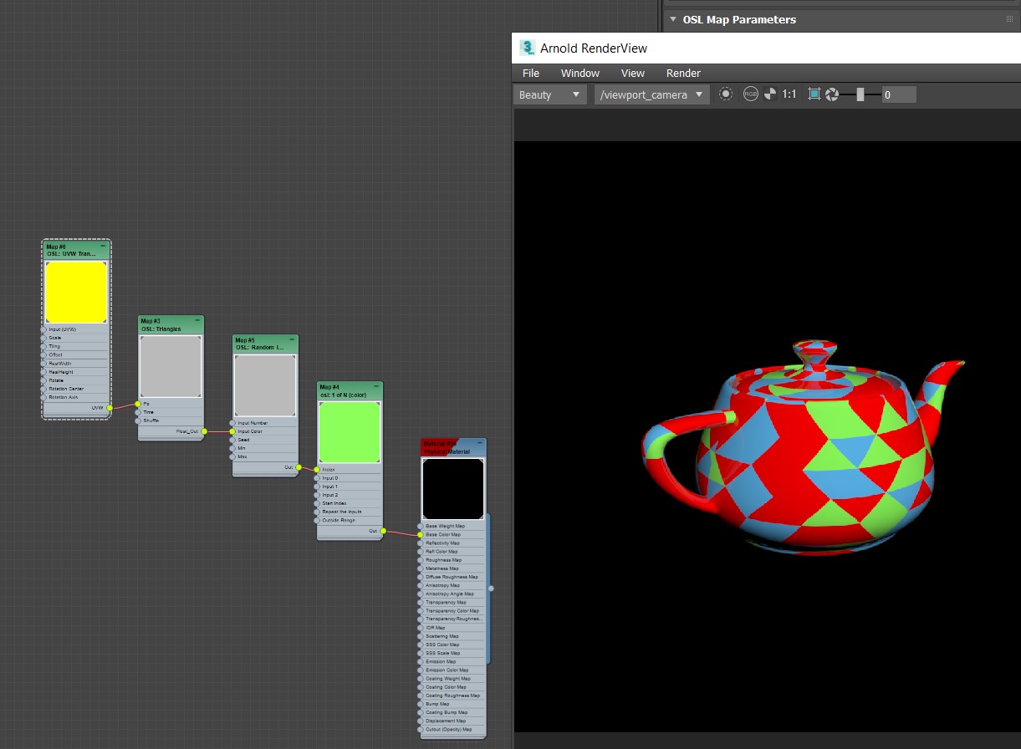Image resolution: width=1021 pixels, height=749 pixels.
Task: Click the OSL Map Parameters grip icon
Action: pyautogui.click(x=1009, y=19)
